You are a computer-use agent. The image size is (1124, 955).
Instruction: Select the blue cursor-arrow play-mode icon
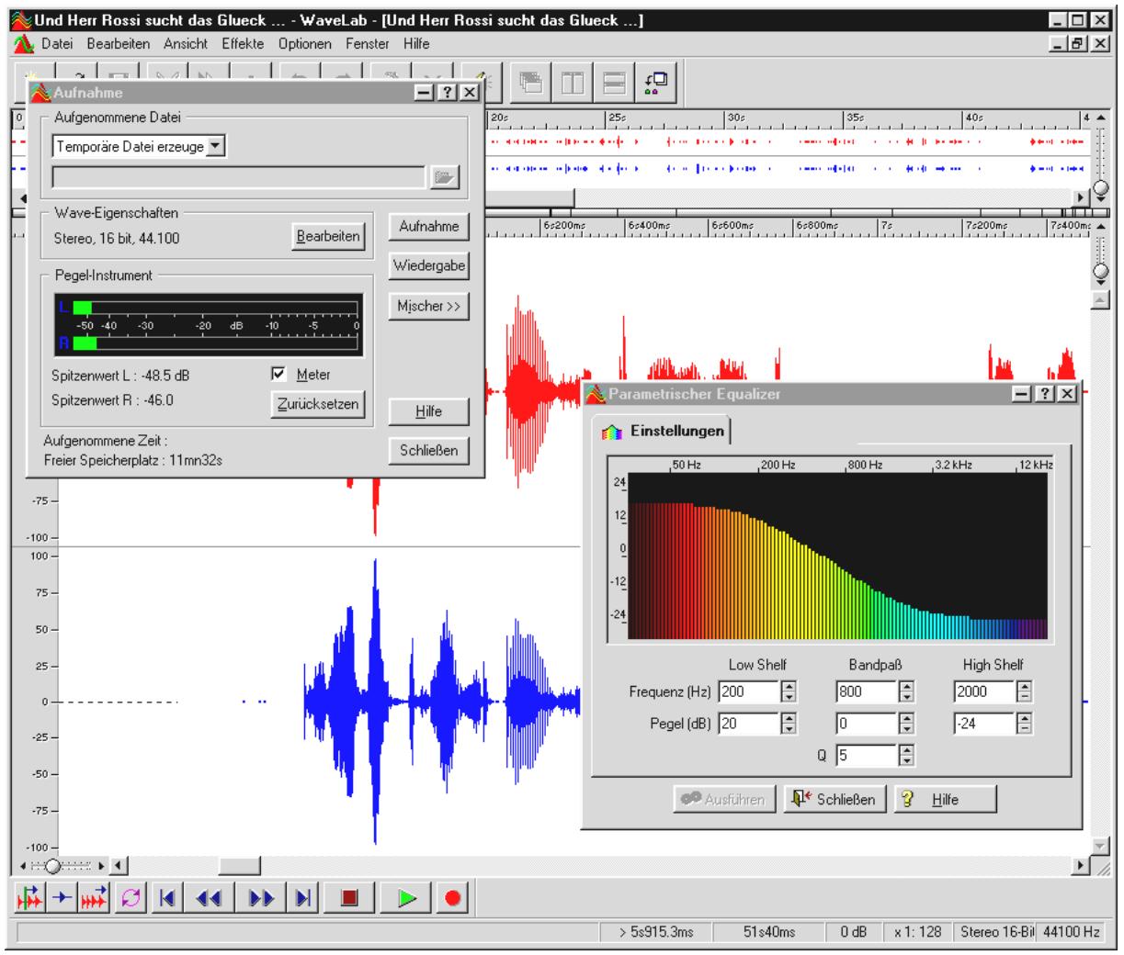coord(62,897)
